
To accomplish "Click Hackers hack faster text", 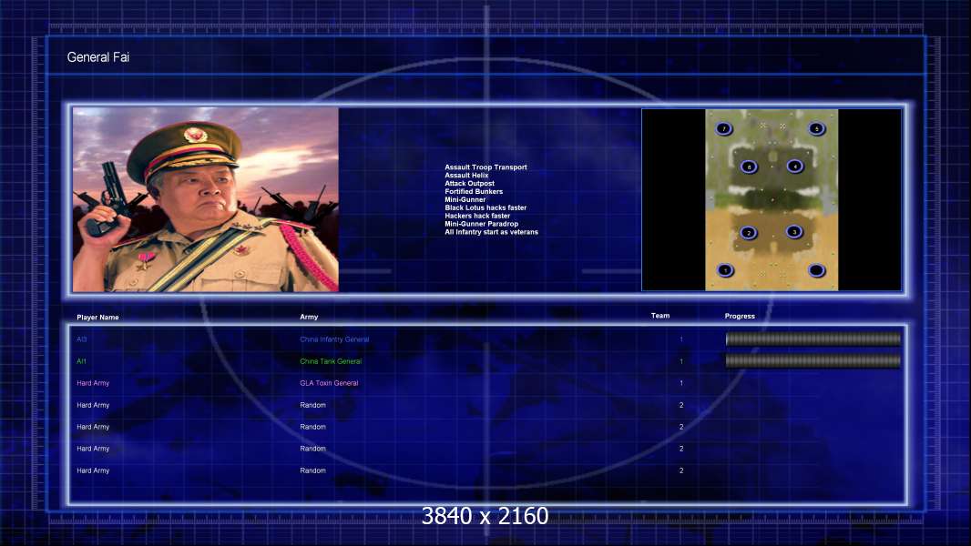I will pyautogui.click(x=477, y=216).
